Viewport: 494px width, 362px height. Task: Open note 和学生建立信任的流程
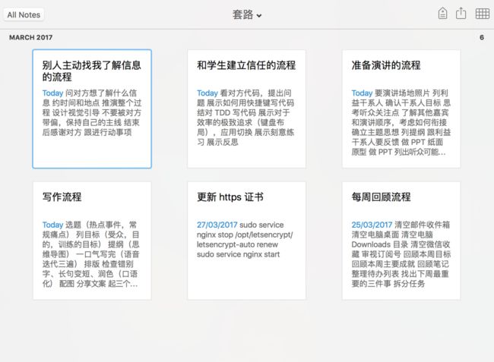point(247,109)
